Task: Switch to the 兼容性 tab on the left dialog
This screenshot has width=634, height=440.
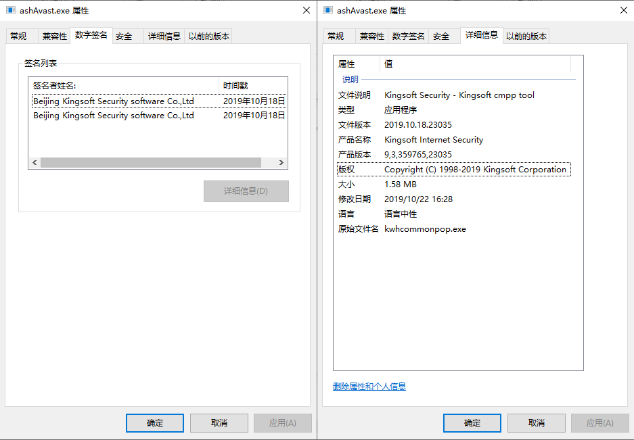Action: coord(55,36)
